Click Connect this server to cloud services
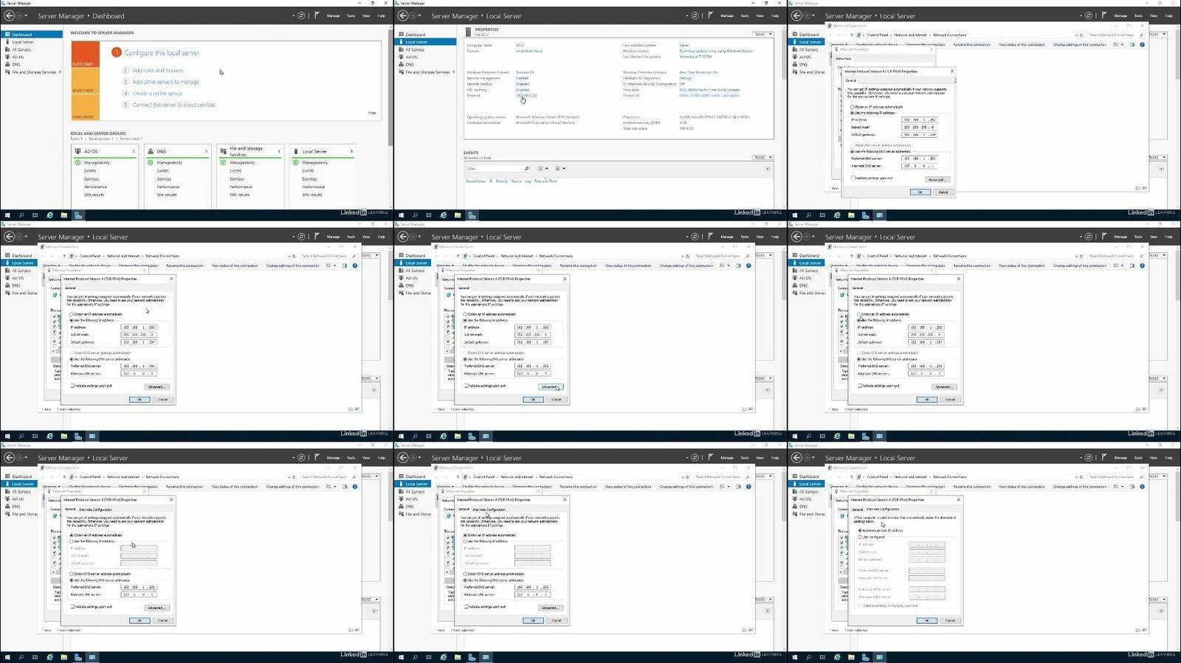Viewport: 1181px width, 663px height. coord(174,105)
